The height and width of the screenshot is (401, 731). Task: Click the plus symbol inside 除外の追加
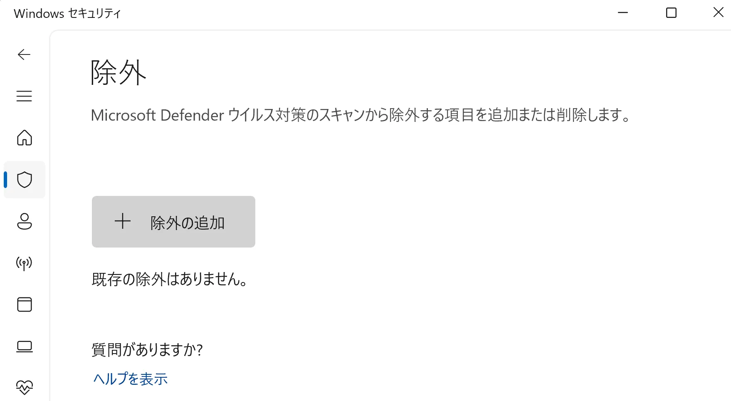(122, 222)
